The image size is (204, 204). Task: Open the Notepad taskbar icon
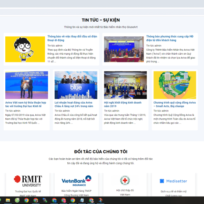click(82, 200)
